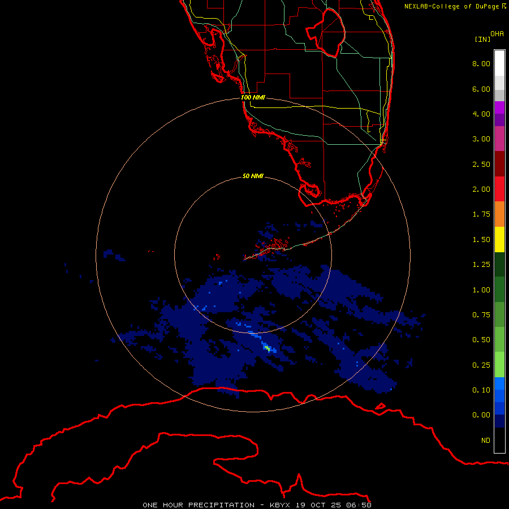
Task: Click the small red diamond island off Cuba
Action: pos(381,406)
